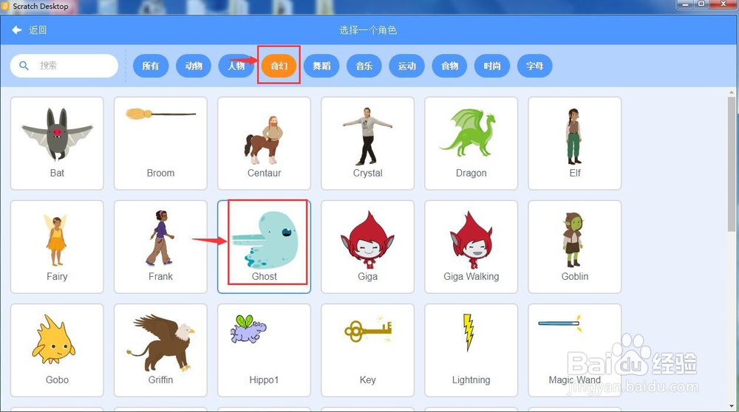Choose the Giga Walking sprite
The image size is (739, 412).
(471, 247)
